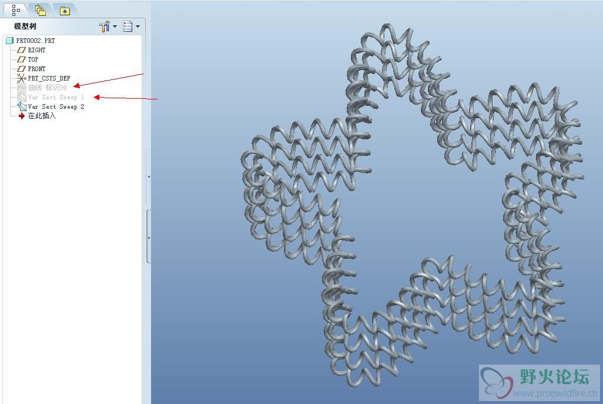Open the Favorites navigator tab

pyautogui.click(x=65, y=11)
